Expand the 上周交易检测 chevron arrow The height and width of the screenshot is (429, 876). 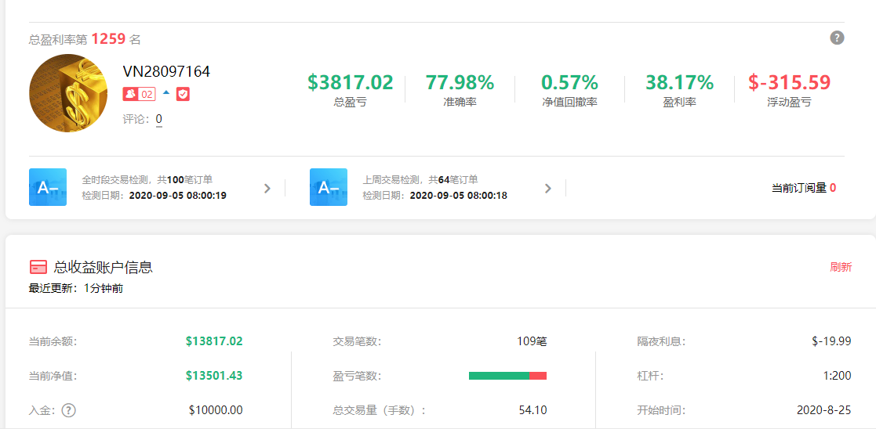(x=547, y=188)
